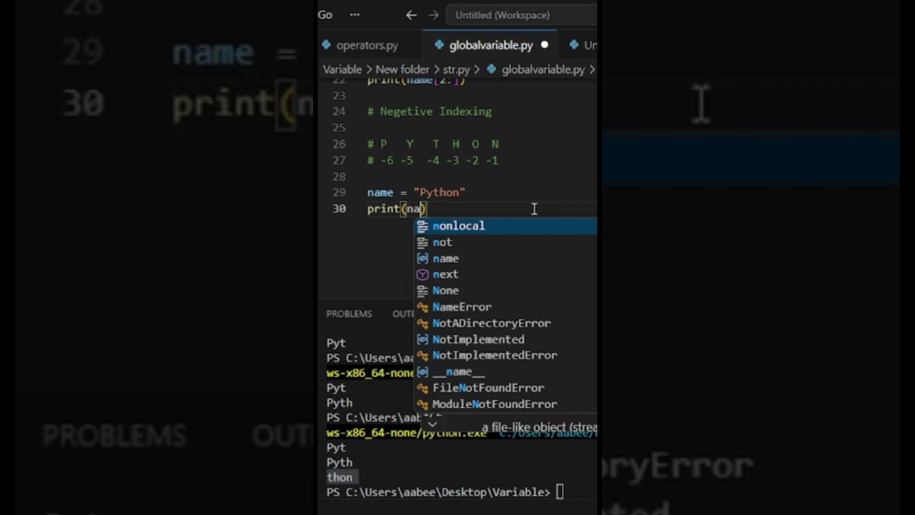The width and height of the screenshot is (915, 515).
Task: Click the function icon beside next
Action: (422, 275)
